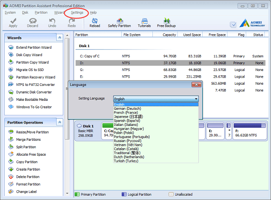Launch the NTFS to FAT32 Converter

click(35, 85)
